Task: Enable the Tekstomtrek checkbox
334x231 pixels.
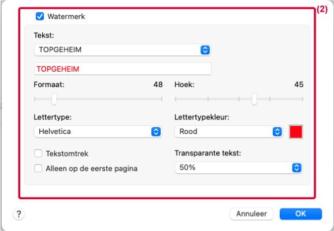Action: point(38,153)
